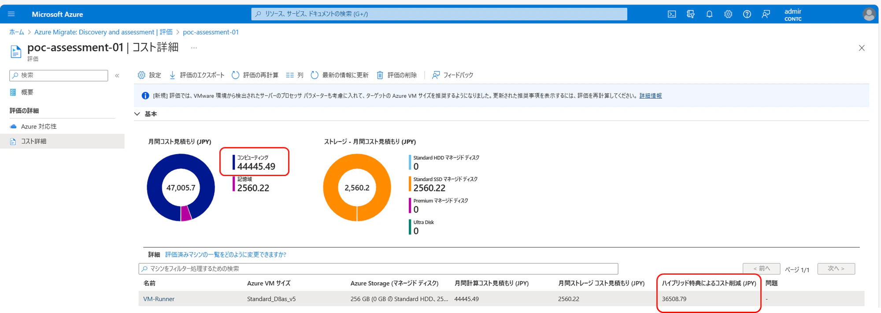The width and height of the screenshot is (881, 313).
Task: Click 最新の情報に更新 refresh button
Action: click(x=340, y=75)
